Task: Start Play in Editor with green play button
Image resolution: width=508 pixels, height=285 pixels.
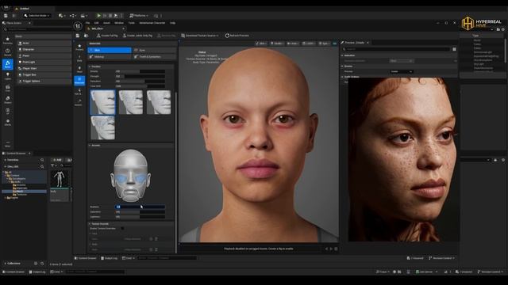Action: 98,16
